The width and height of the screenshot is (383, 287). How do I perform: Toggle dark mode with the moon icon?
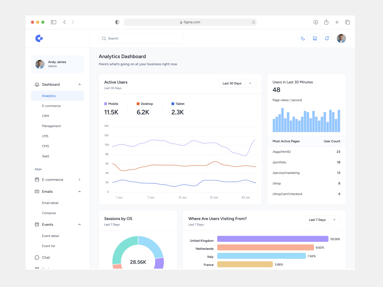303,38
